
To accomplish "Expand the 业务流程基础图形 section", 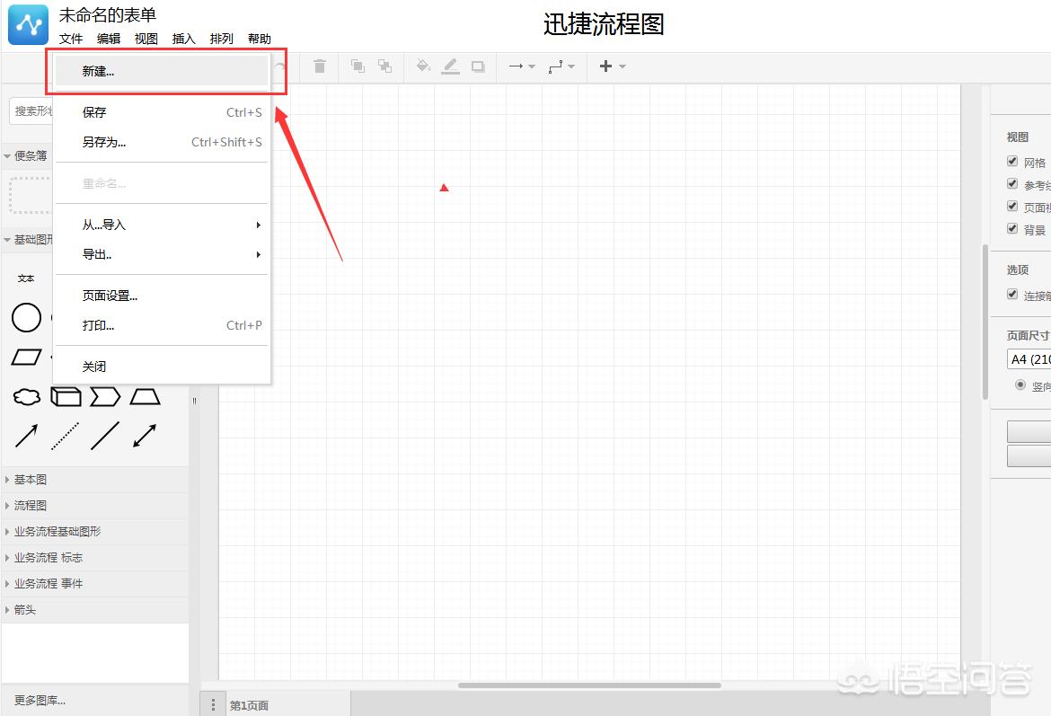I will pos(95,532).
